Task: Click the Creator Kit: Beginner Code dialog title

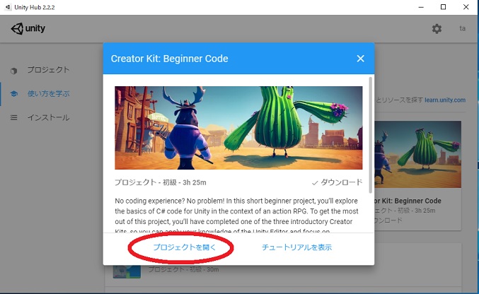Action: coord(170,59)
